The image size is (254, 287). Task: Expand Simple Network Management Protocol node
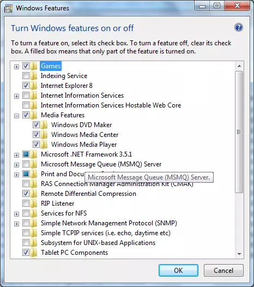click(16, 224)
